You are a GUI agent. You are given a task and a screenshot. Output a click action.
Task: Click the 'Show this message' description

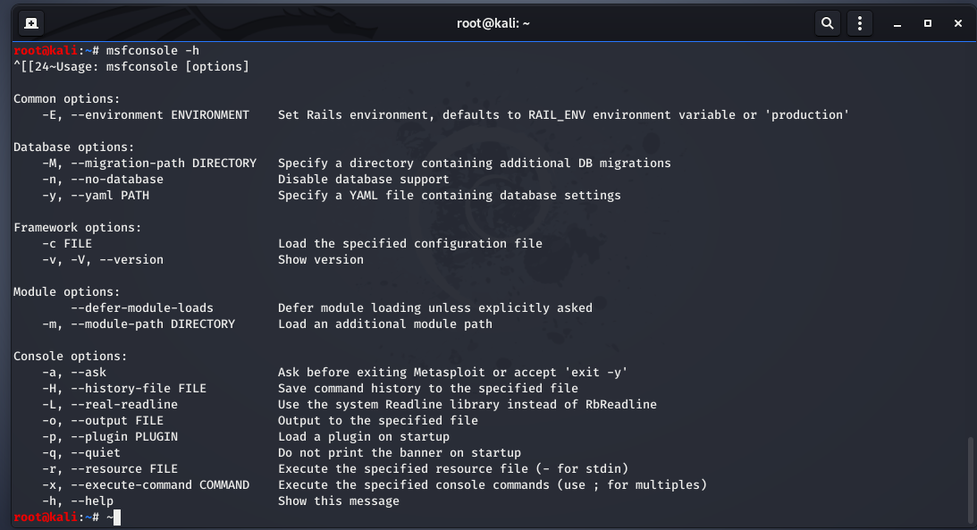point(339,501)
